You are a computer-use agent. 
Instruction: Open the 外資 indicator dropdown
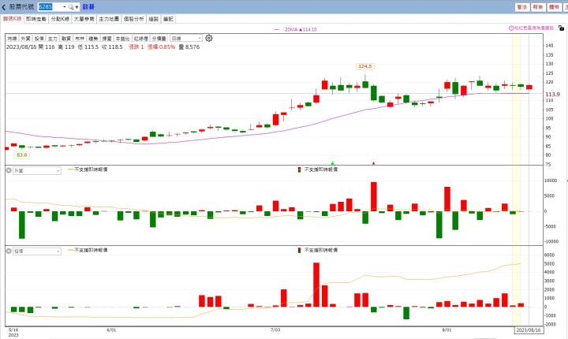click(37, 170)
